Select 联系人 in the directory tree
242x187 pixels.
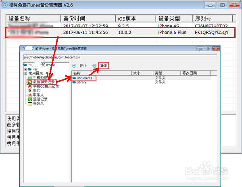[38, 95]
